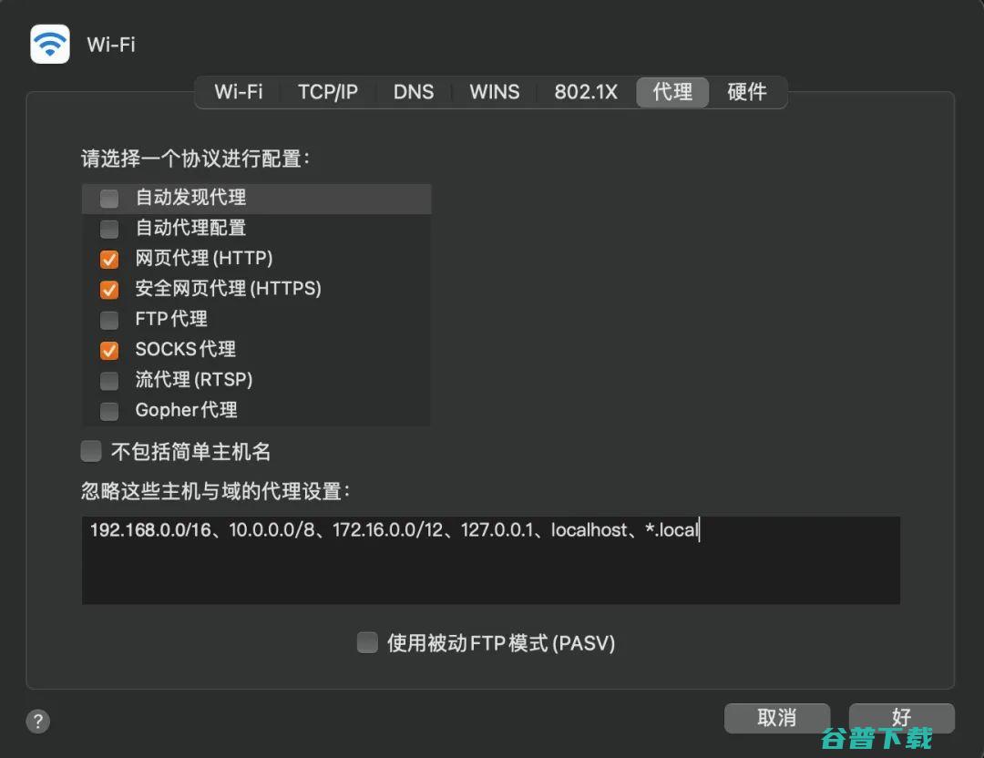Select the 代理 tab
The image size is (984, 758).
[672, 92]
